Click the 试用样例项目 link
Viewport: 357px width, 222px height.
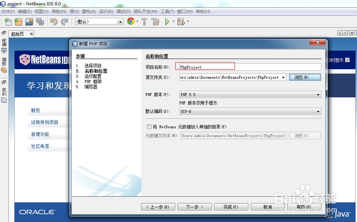[45, 122]
